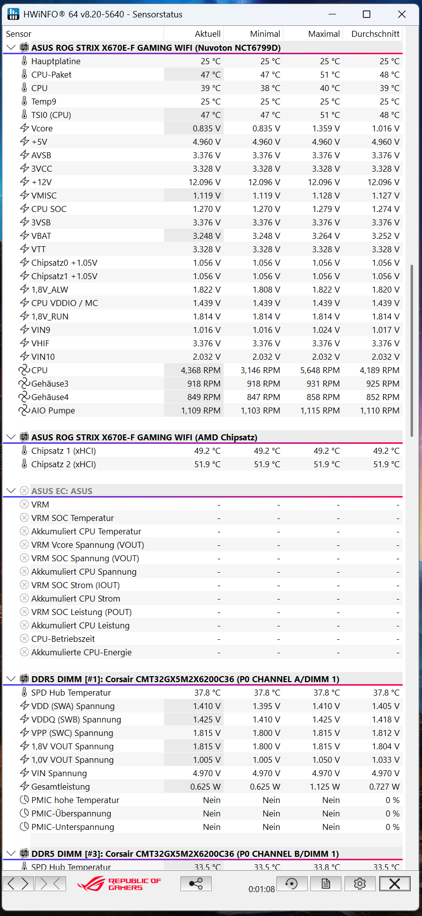Select Akkumuliert CPU Temperatur row

(x=203, y=531)
